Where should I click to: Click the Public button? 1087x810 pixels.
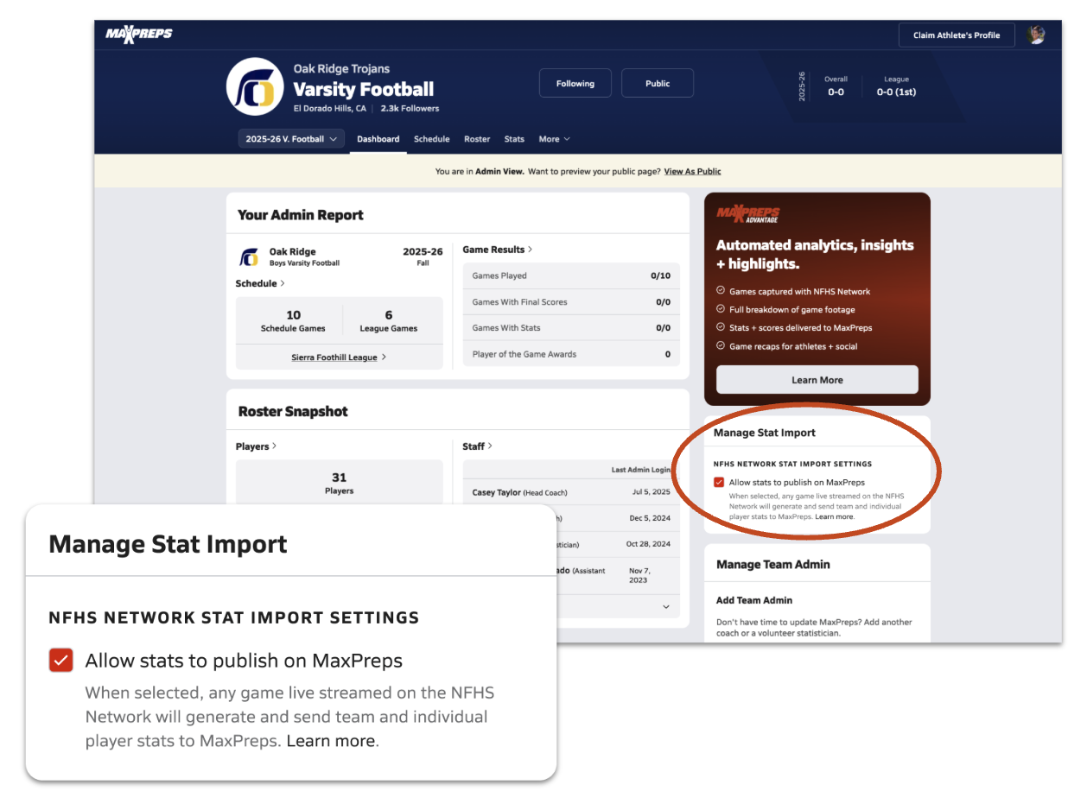tap(657, 84)
